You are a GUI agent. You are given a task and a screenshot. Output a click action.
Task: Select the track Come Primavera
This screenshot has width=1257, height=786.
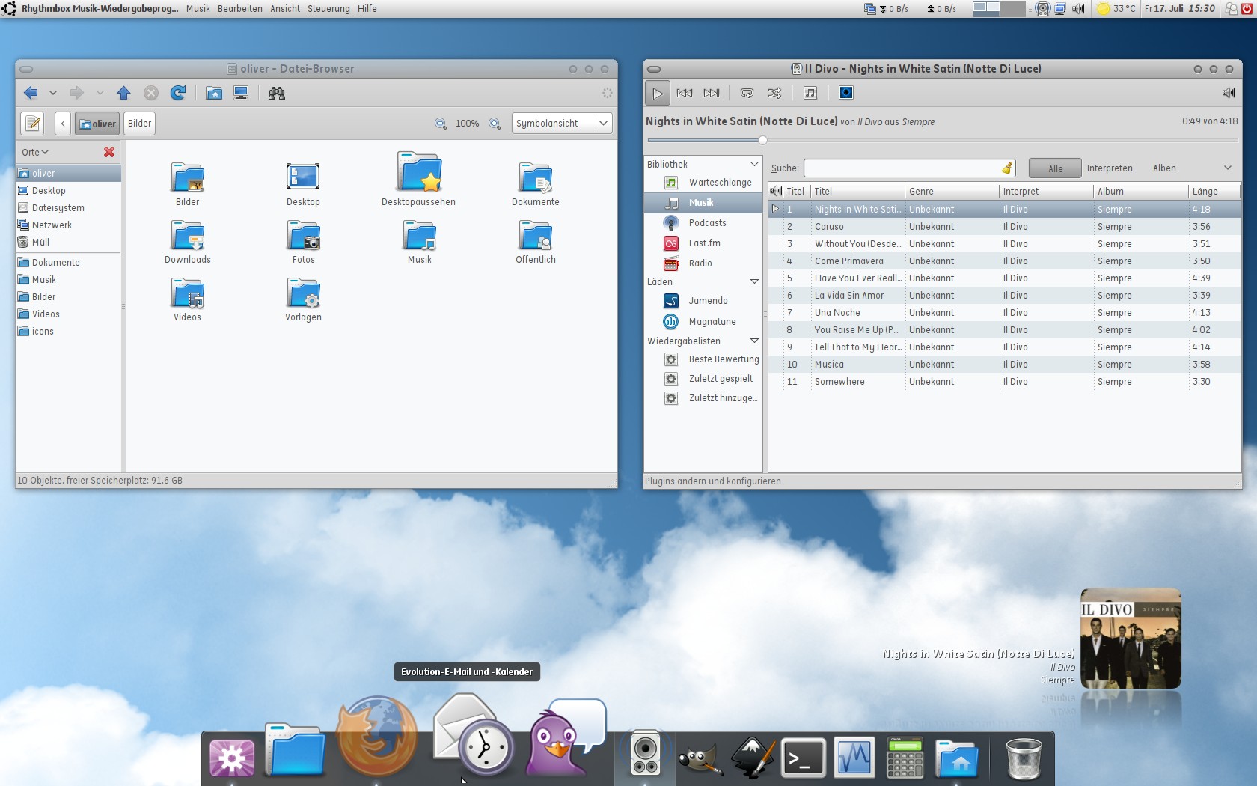[1004, 261]
